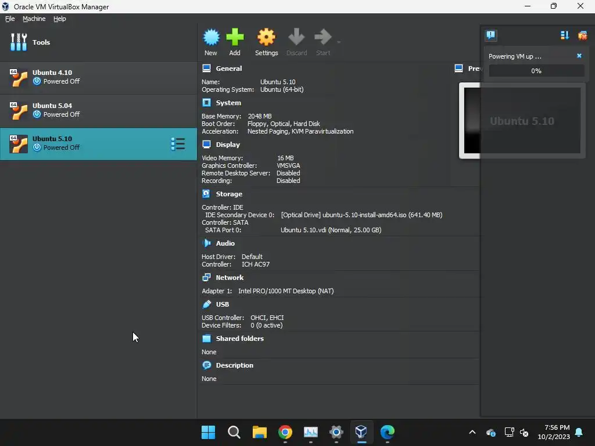The width and height of the screenshot is (595, 446).
Task: Open Google Chrome from taskbar
Action: 285,432
